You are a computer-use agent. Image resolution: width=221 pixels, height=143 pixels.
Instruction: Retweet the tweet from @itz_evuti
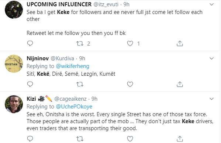coord(80,43)
